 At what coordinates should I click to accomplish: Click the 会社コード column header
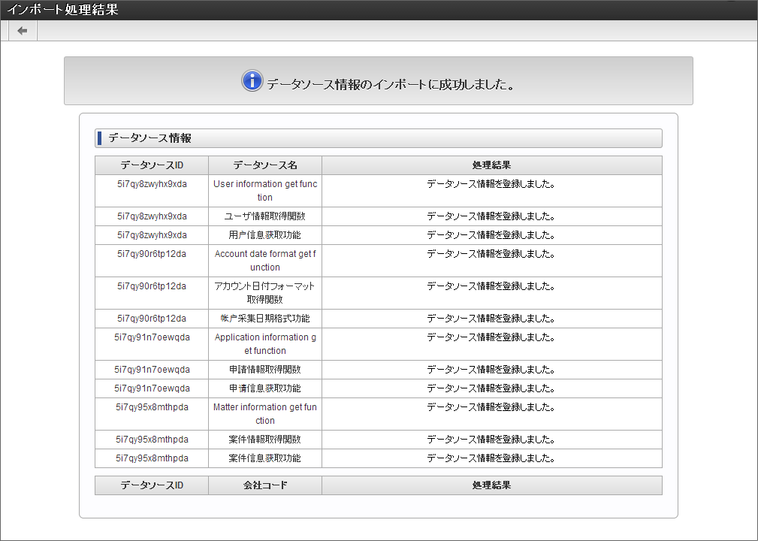(x=265, y=485)
